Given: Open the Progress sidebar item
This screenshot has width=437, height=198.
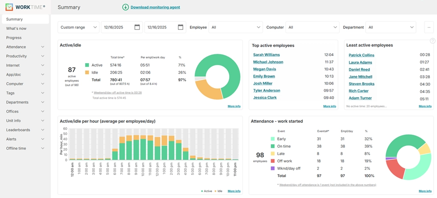Looking at the screenshot, I should tap(14, 38).
